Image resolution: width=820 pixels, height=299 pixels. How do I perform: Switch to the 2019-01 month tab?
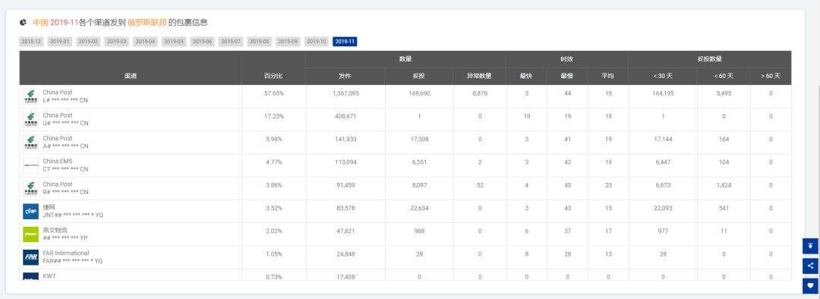point(60,41)
